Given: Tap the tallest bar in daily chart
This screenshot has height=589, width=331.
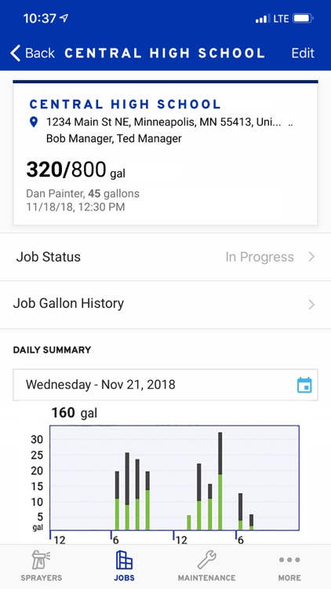Looking at the screenshot, I should 220,481.
